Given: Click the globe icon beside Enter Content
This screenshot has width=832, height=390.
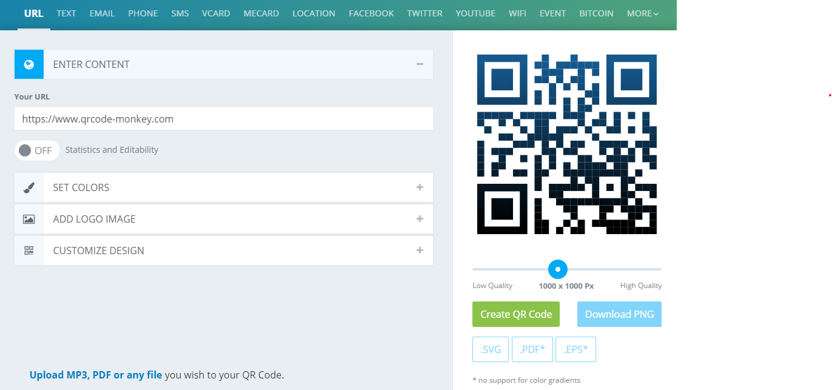Looking at the screenshot, I should (x=29, y=64).
